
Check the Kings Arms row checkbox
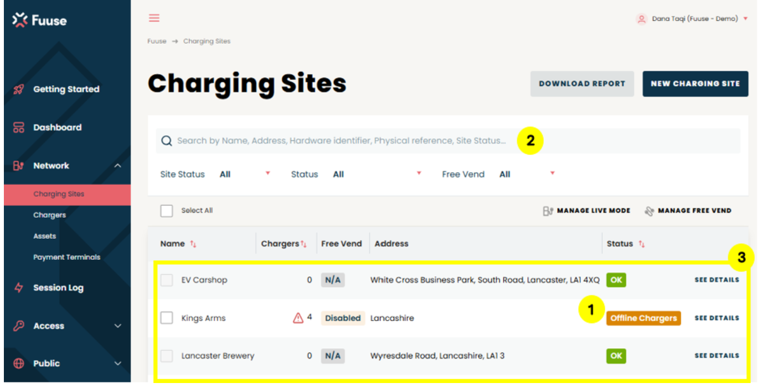167,318
